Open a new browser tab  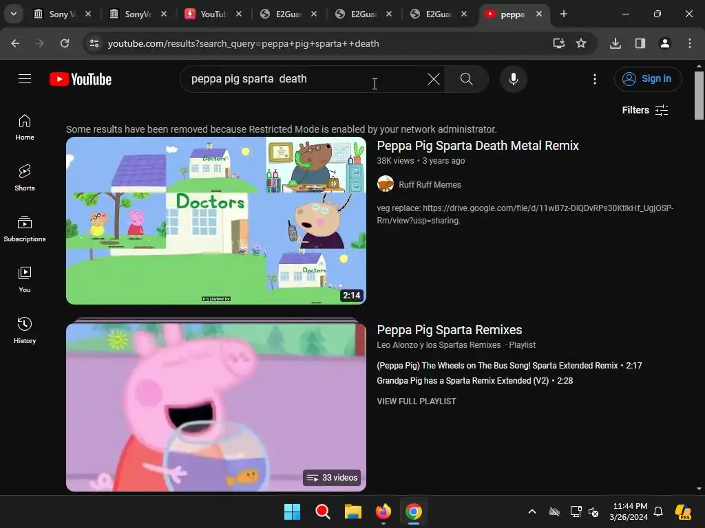pos(563,14)
